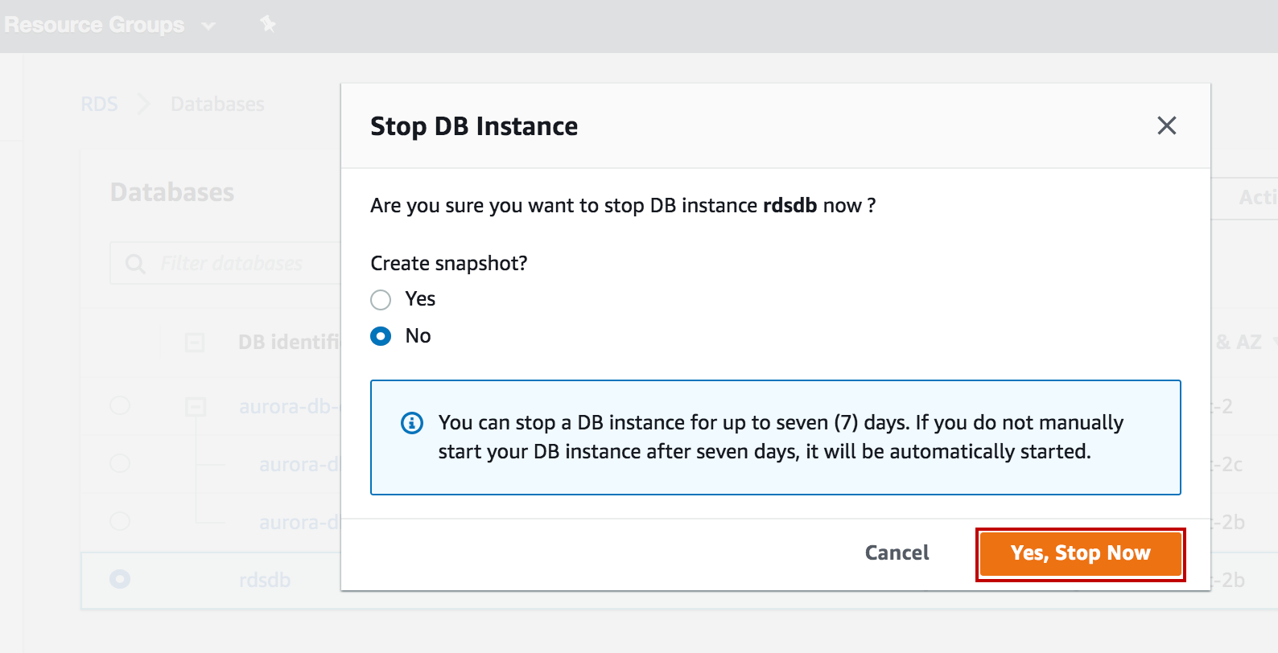Viewport: 1278px width, 653px height.
Task: Click the search magnifier icon
Action: coord(135,264)
